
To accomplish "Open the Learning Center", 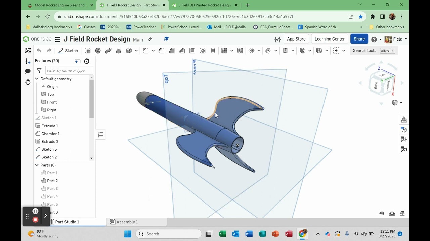I will point(330,39).
